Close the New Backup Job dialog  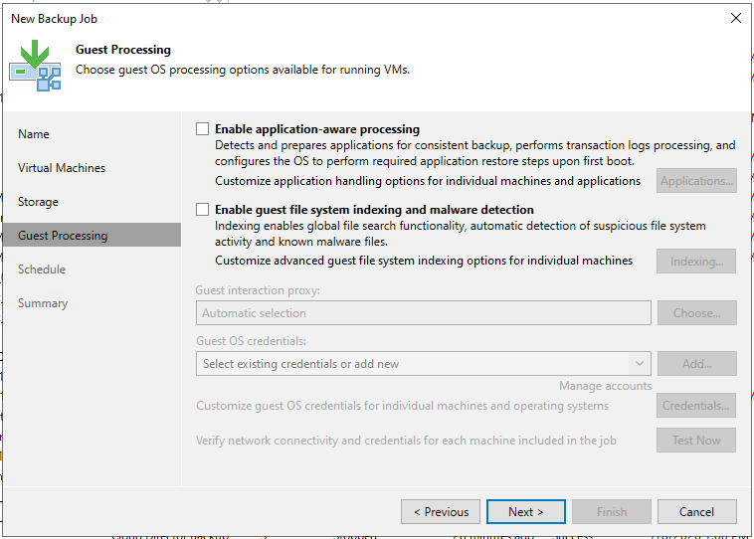[x=736, y=18]
